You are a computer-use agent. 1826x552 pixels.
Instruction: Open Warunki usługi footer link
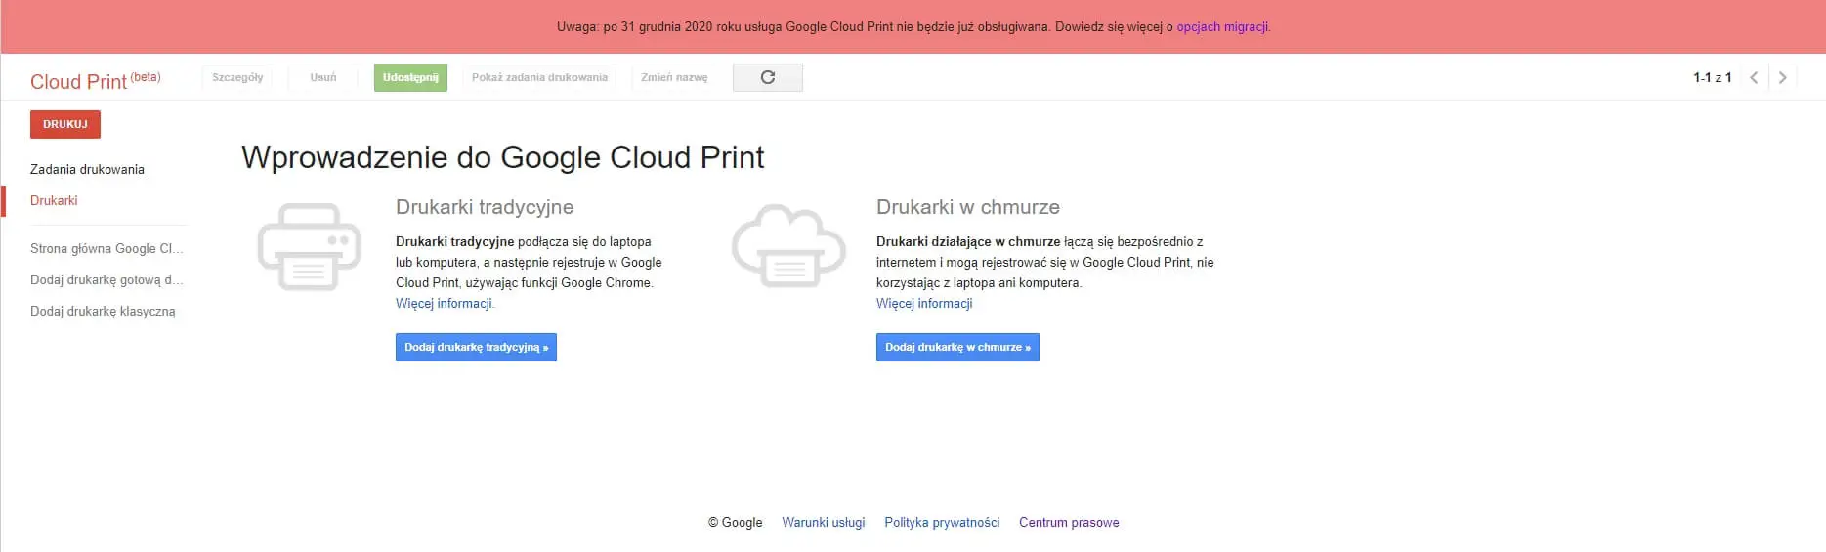823,522
